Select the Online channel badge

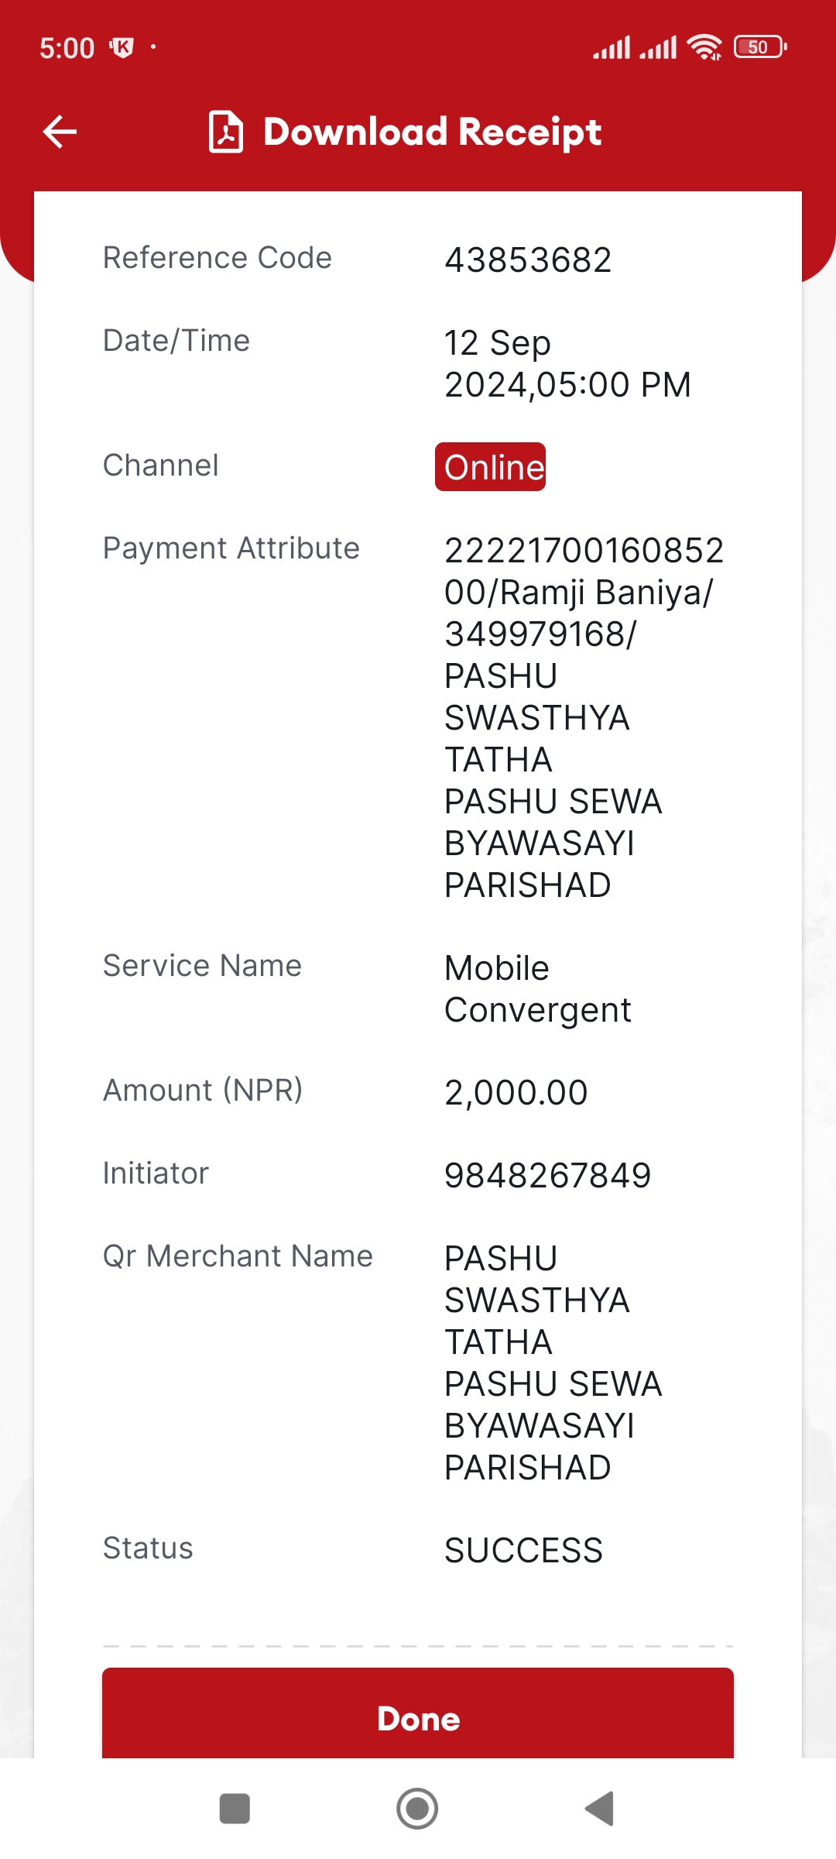(x=490, y=467)
